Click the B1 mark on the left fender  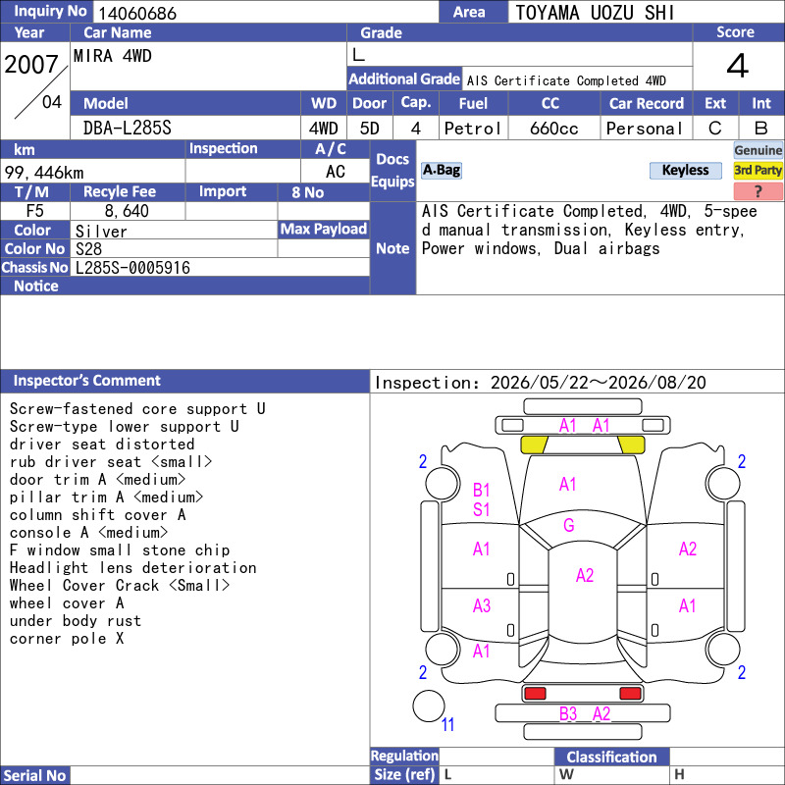[x=481, y=490]
